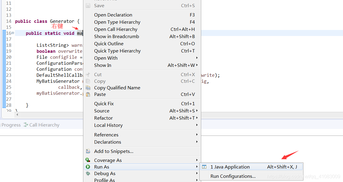Click the 'public static void' text on line 16

pyautogui.click(x=50, y=33)
